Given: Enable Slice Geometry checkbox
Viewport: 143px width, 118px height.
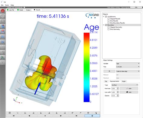Looking at the screenshot, I should [108, 29].
